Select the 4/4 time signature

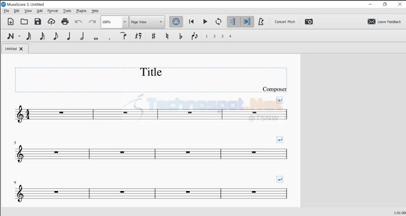point(27,114)
